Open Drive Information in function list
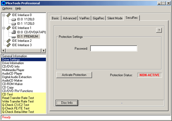 click(x=23, y=63)
